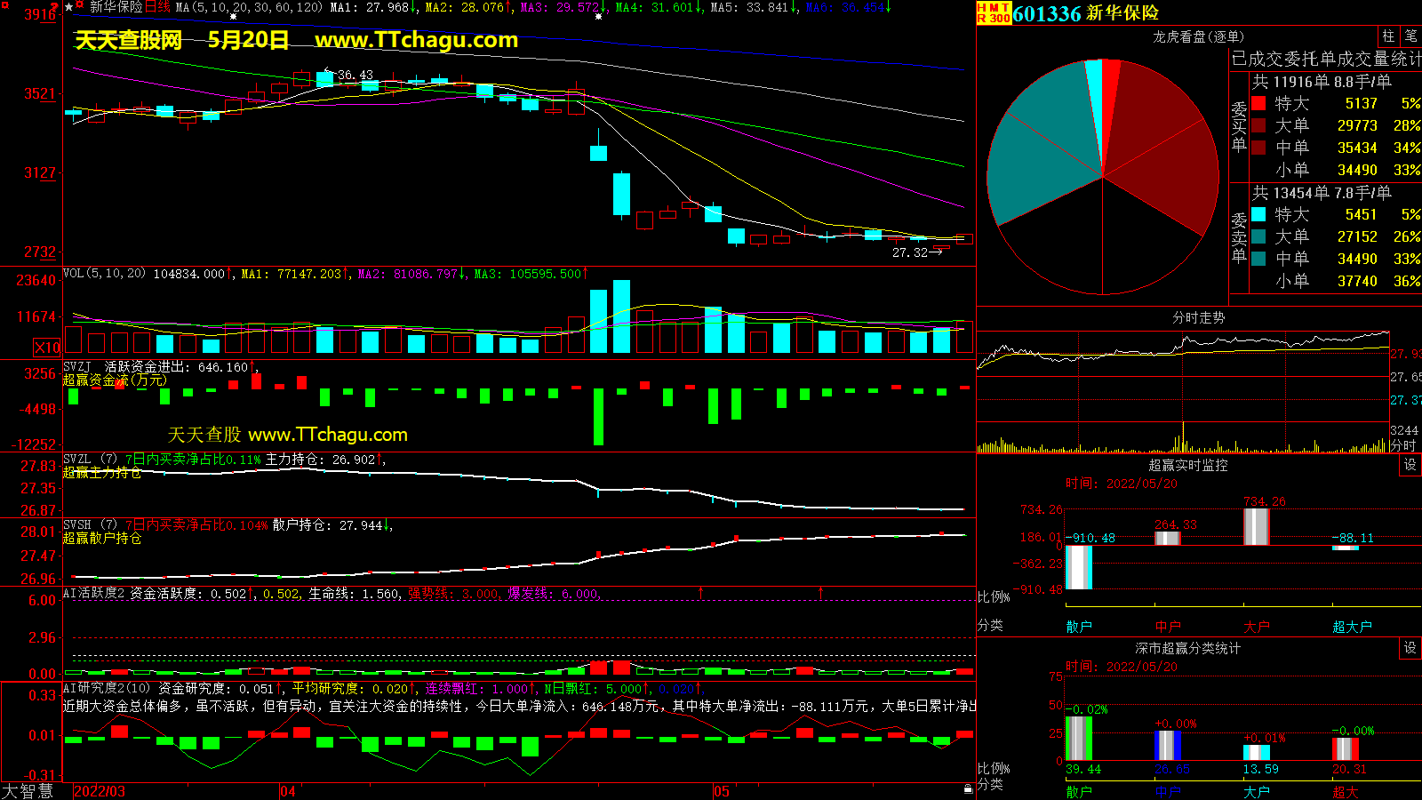This screenshot has width=1422, height=800.
Task: Click the 大智慧 logo at bottom left
Action: 28,790
